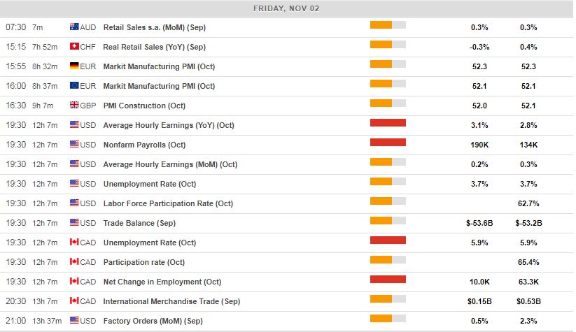Click the US flag in the Nonfarm Payrolls row

click(x=74, y=145)
